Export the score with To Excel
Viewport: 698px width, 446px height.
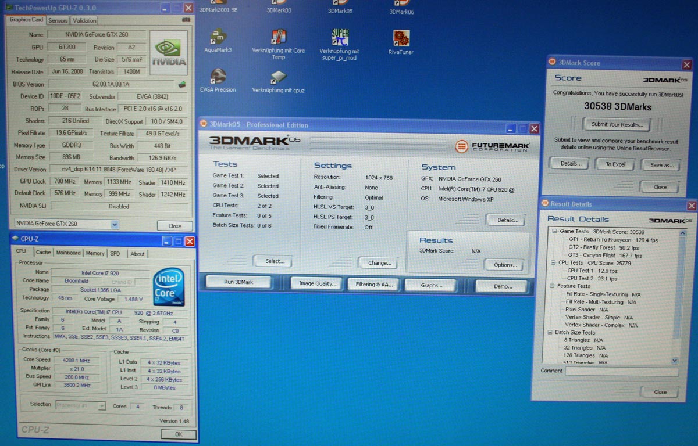click(615, 164)
